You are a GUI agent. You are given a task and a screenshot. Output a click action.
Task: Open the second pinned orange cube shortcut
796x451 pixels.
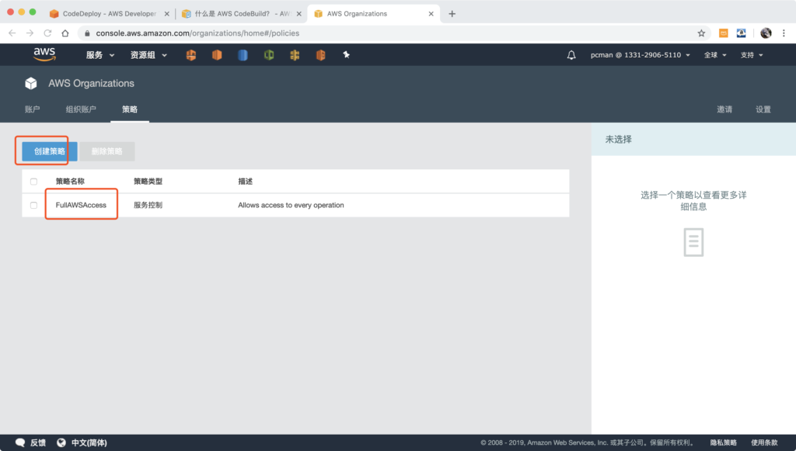click(217, 55)
